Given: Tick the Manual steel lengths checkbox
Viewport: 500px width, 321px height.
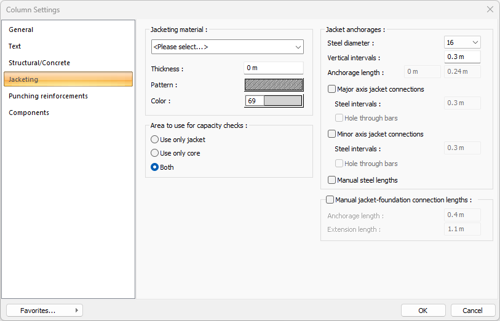Looking at the screenshot, I should [332, 180].
